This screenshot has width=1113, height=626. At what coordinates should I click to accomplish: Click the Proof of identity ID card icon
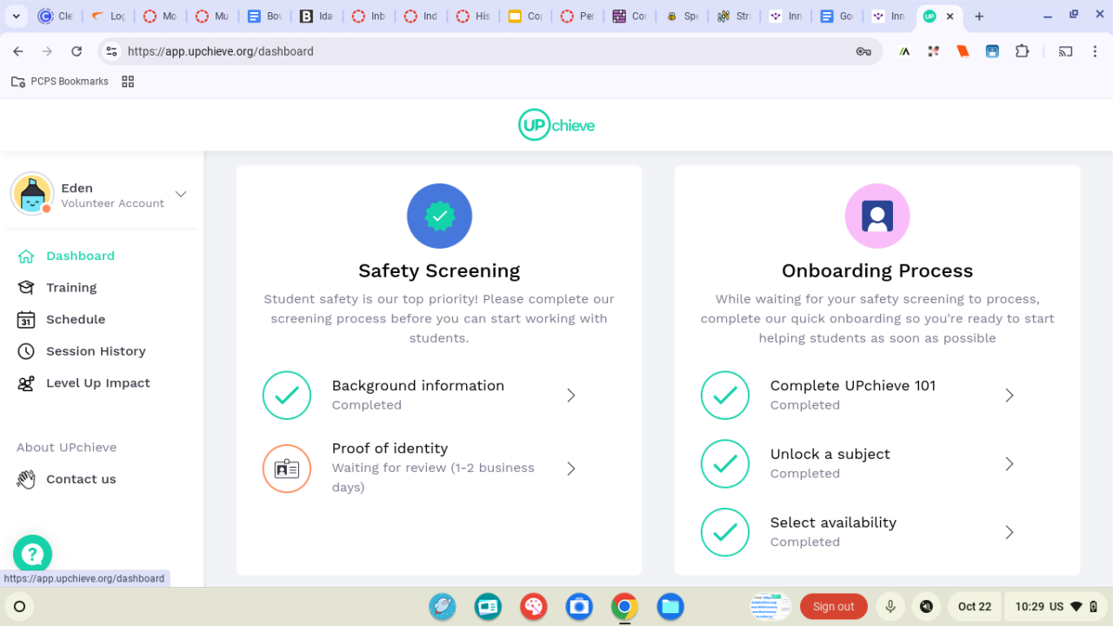287,469
